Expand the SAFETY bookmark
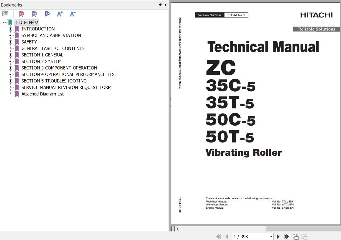Screen dimensions: 341x240 [x=10, y=42]
